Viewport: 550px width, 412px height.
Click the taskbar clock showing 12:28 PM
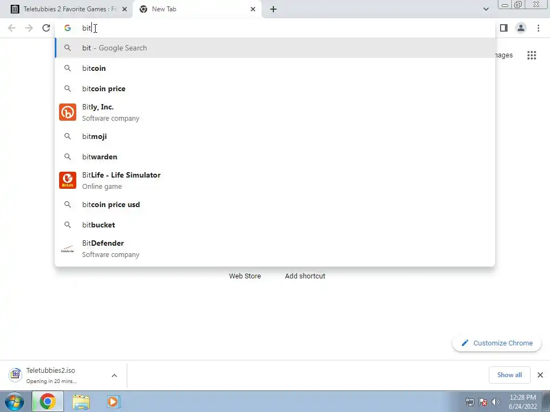pyautogui.click(x=523, y=402)
